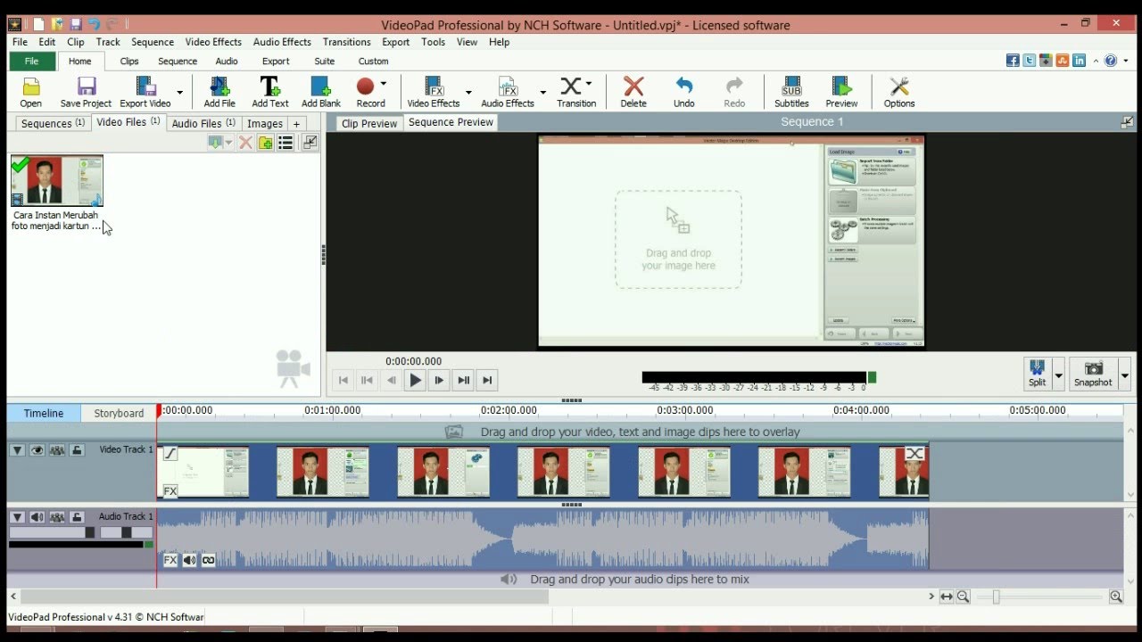Screen dimensions: 1142x642
Task: Click the speaker volume icon on the audio clip
Action: point(189,560)
